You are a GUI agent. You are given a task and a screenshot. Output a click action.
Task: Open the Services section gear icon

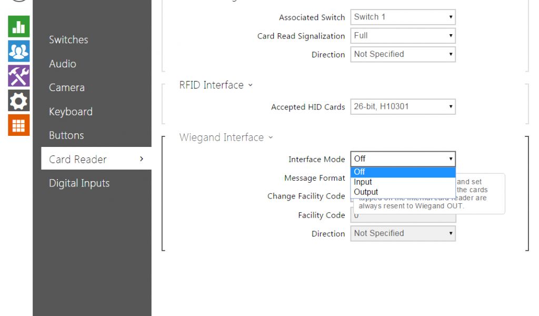pos(18,101)
